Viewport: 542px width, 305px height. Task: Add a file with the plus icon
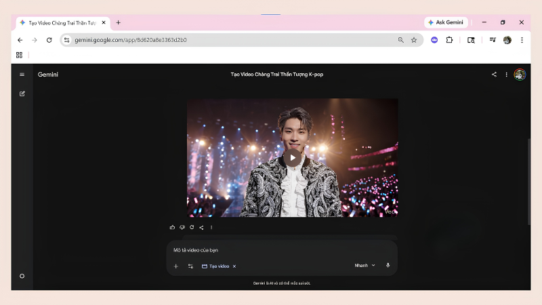point(176,266)
